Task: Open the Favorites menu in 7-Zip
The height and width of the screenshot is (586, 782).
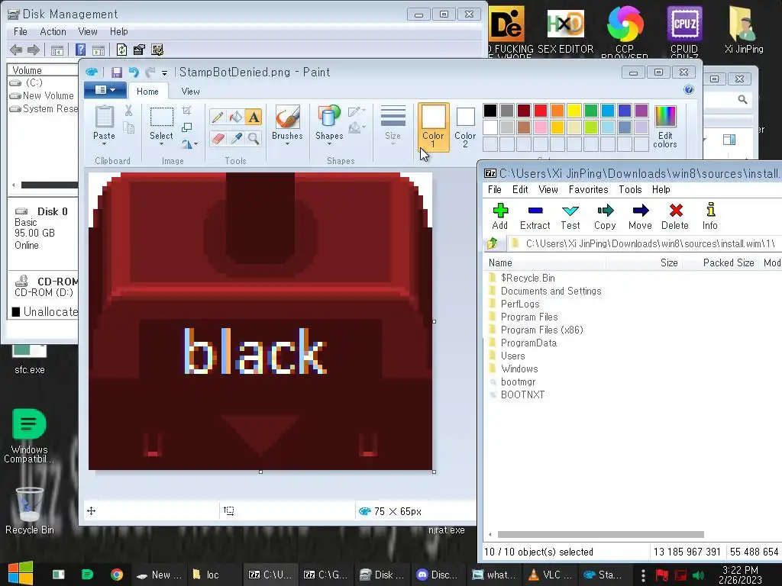Action: click(x=589, y=189)
